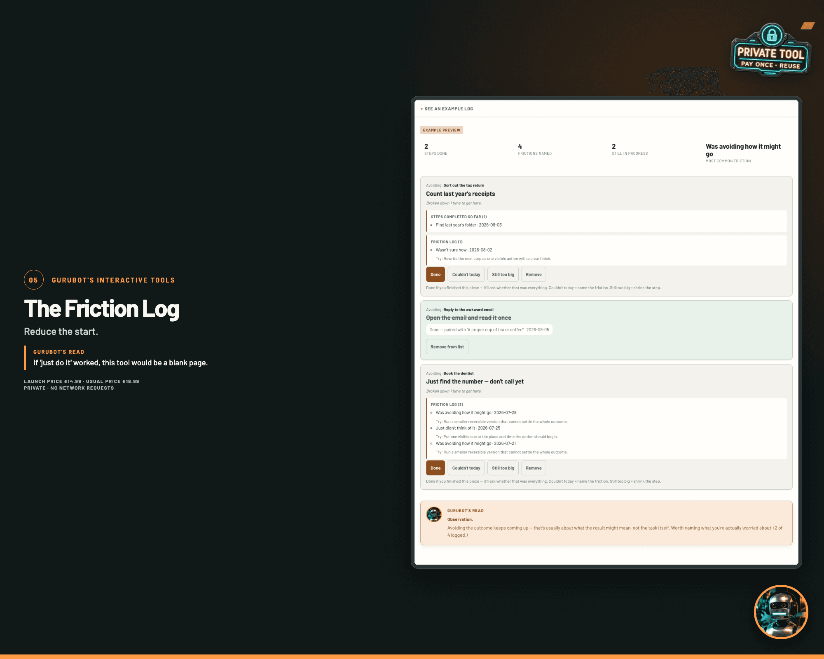Click 'Avoiding: Book the dentist' label
This screenshot has width=824, height=659.
[450, 374]
